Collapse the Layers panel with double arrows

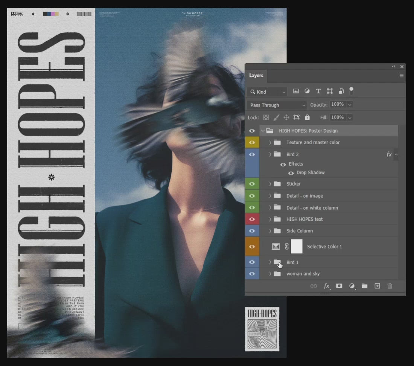coord(393,67)
